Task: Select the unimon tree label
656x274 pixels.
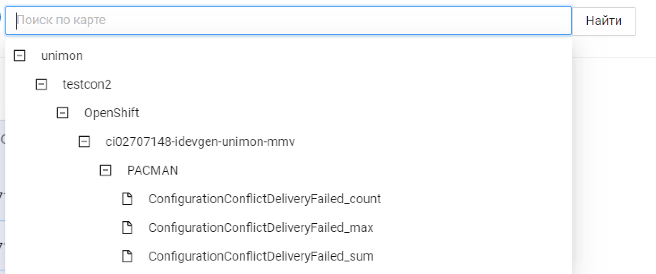Action: 62,56
